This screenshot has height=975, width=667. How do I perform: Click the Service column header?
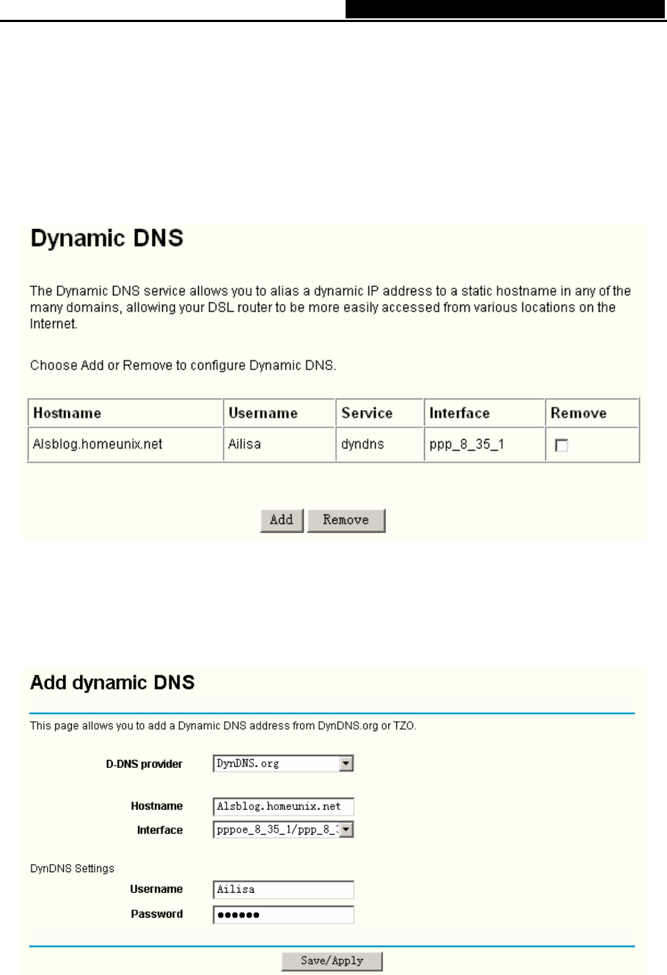click(380, 413)
